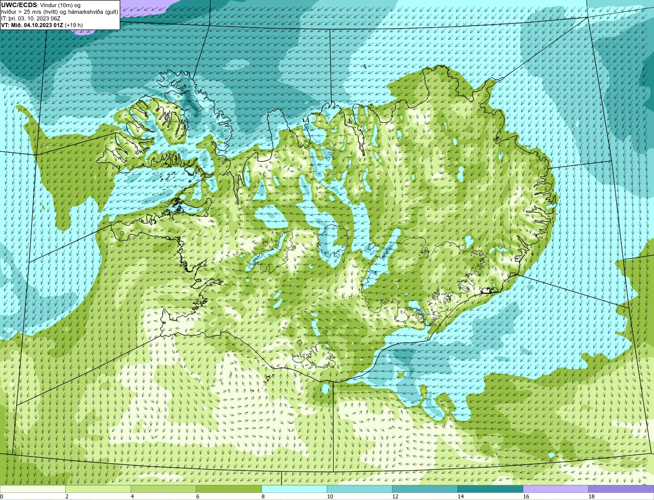This screenshot has width=654, height=500.
Task: Click the valid time 'VT: Mið. 04.10.2023 01Z'
Action: click(x=32, y=25)
